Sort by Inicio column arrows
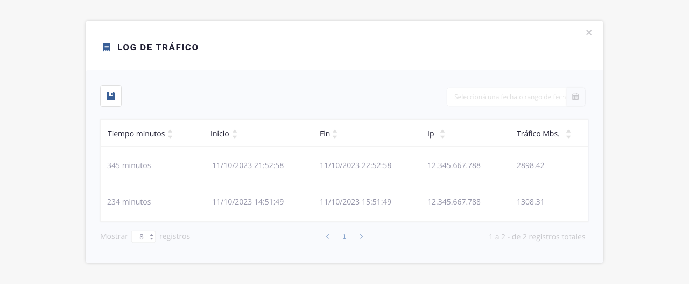The width and height of the screenshot is (689, 284). 235,134
